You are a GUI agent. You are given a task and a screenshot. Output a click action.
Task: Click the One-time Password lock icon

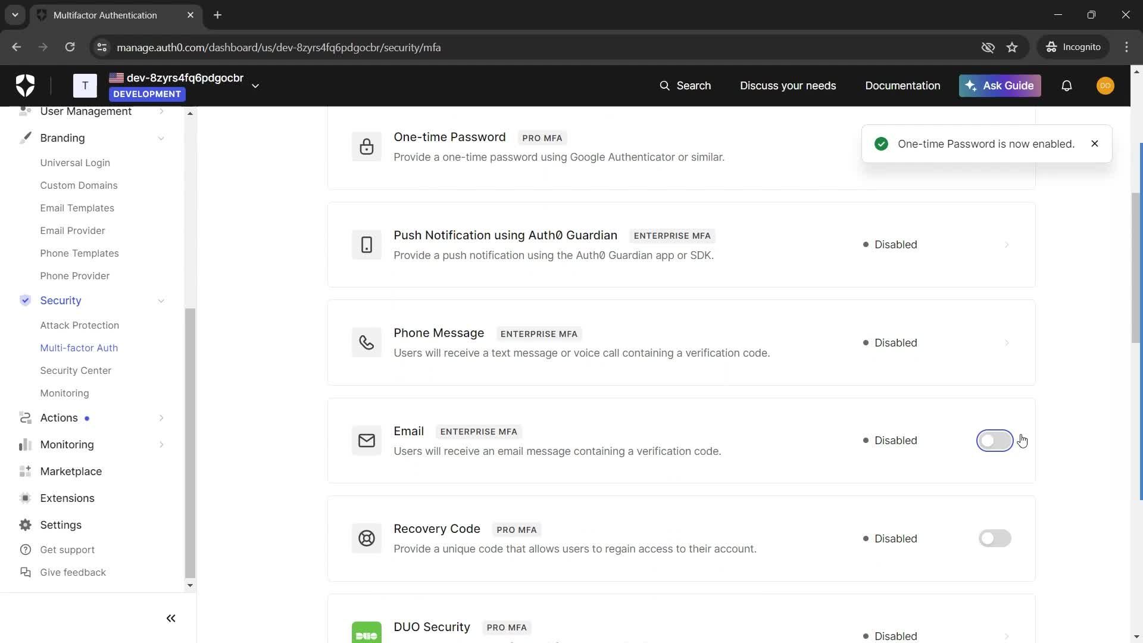pos(367,146)
